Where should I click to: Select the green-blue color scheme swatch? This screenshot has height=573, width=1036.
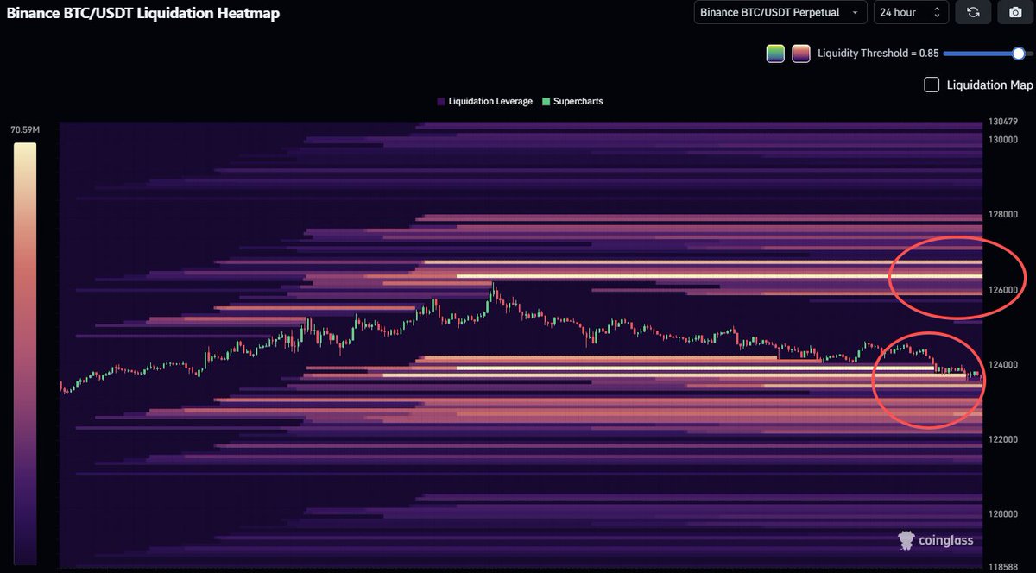pos(775,54)
